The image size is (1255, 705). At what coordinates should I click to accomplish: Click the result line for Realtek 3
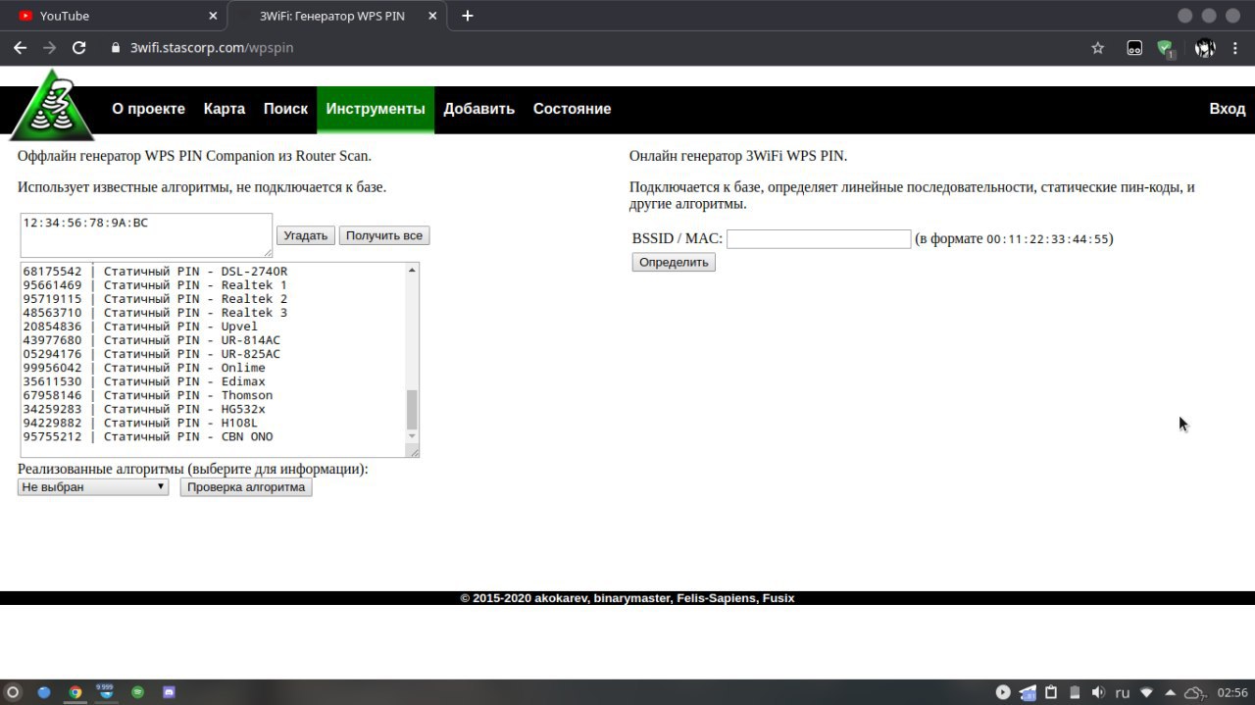point(155,313)
